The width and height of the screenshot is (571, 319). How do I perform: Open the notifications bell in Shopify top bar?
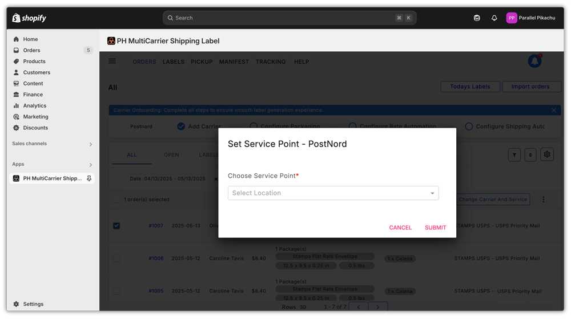tap(494, 18)
